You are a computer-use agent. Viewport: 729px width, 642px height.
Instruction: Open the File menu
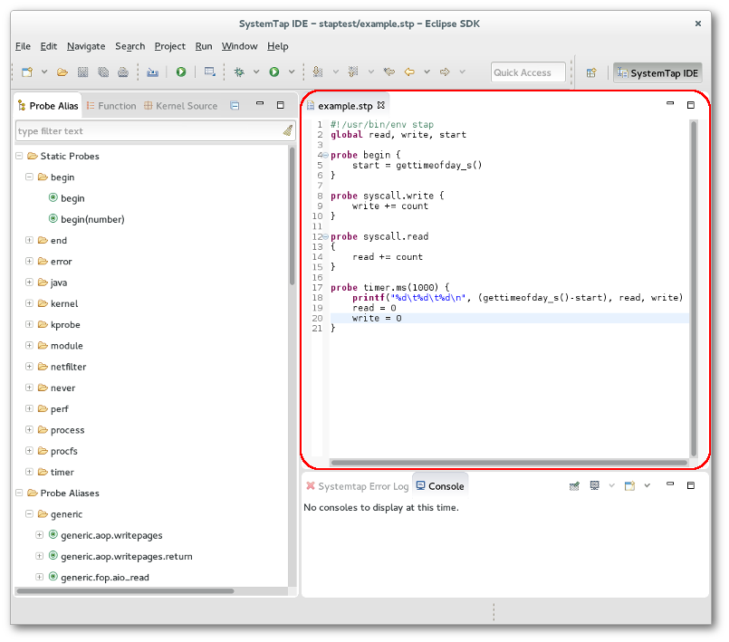pos(23,46)
